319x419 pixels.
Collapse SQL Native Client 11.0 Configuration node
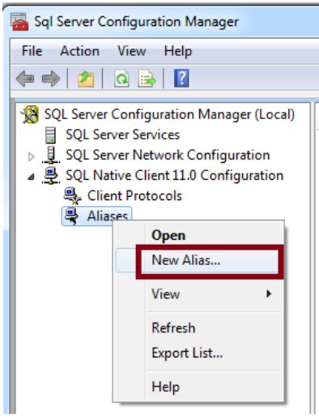coord(32,177)
